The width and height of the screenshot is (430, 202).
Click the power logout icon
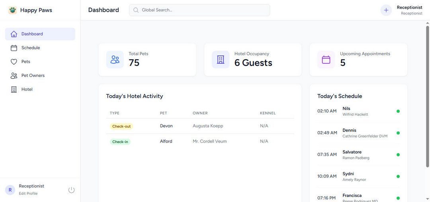pos(71,190)
